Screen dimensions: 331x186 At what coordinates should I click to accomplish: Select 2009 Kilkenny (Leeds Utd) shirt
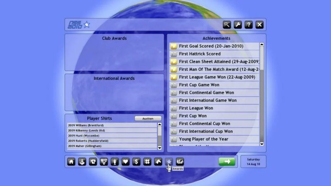(x=112, y=130)
